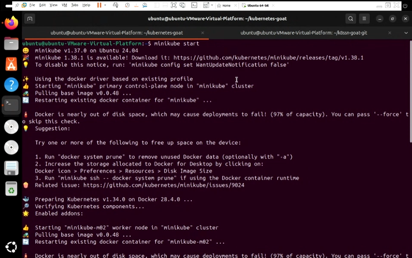The image size is (412, 258).
Task: Click the 'Suggestion:' line
Action: (53, 129)
